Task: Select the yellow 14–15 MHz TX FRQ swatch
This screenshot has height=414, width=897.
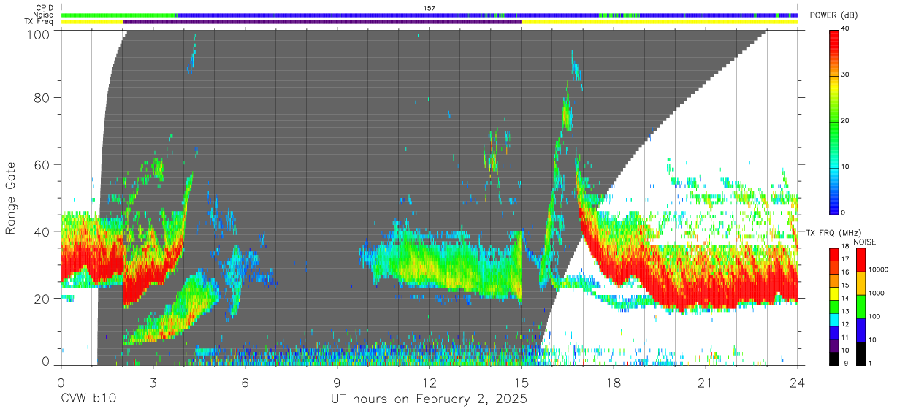Action: point(834,294)
